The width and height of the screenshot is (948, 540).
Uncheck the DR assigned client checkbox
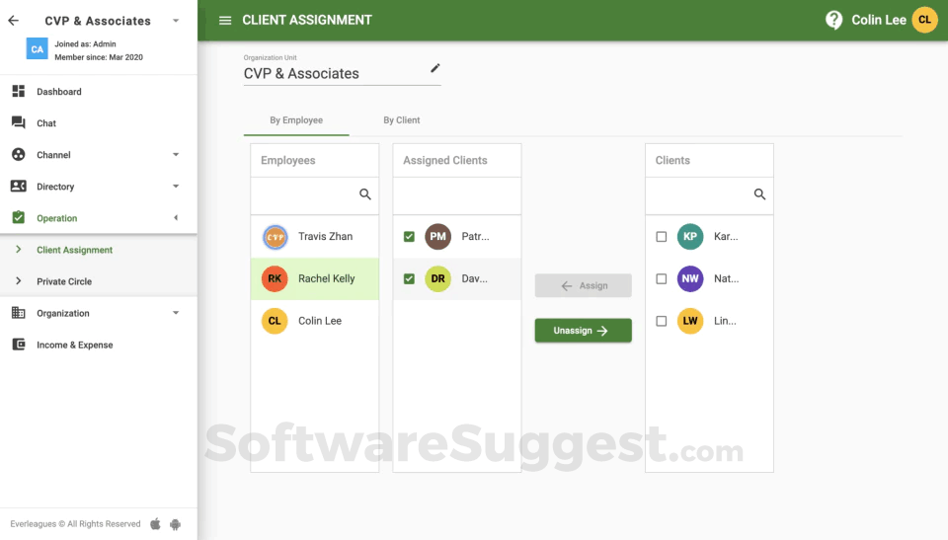(409, 278)
